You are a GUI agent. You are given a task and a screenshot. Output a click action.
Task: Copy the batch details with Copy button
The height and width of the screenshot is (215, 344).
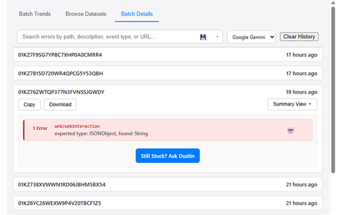(30, 104)
